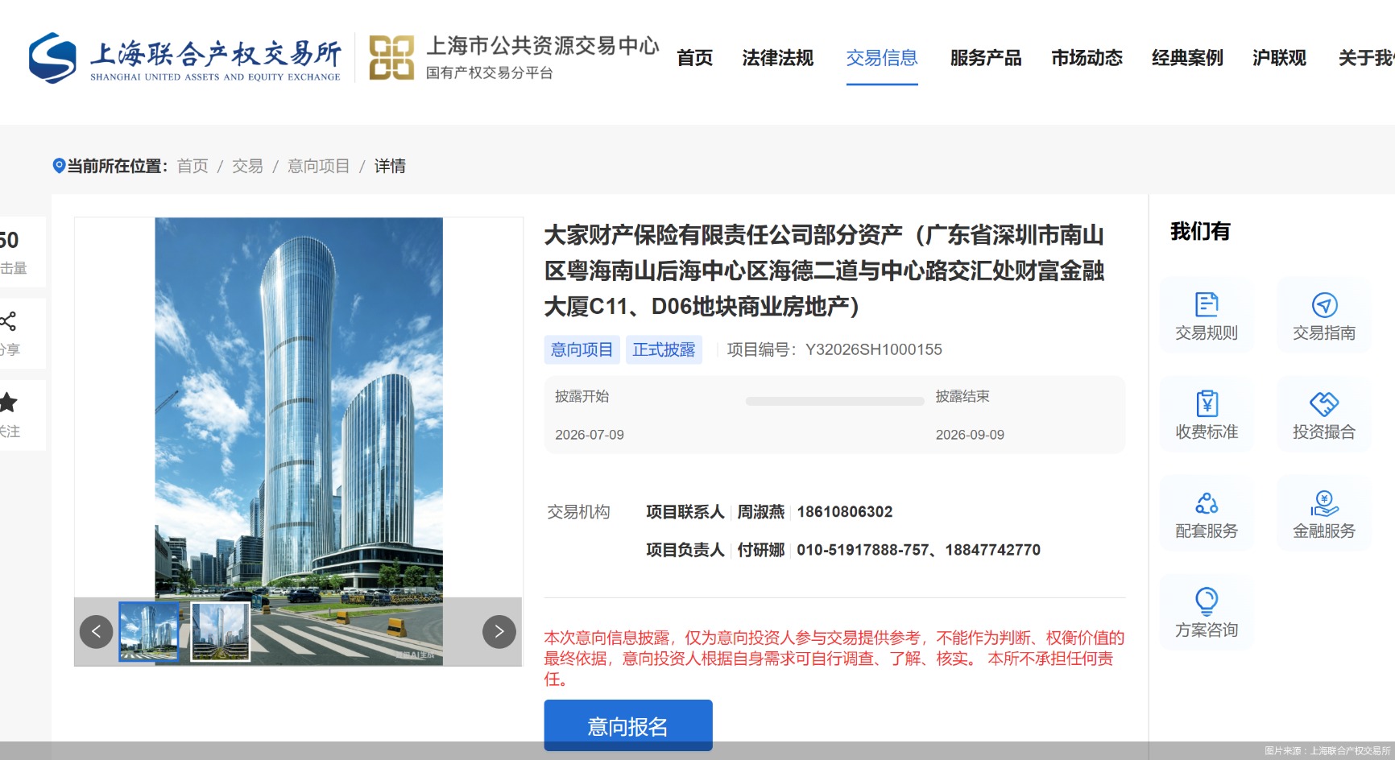Show next image with right arrow

coord(499,631)
